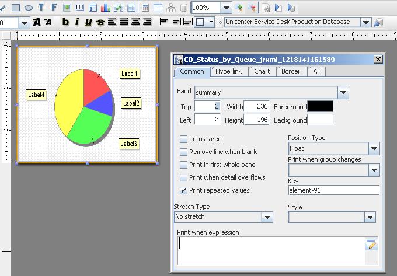Click the calculator-style toolbar icon
The width and height of the screenshot is (397, 276).
click(145, 8)
